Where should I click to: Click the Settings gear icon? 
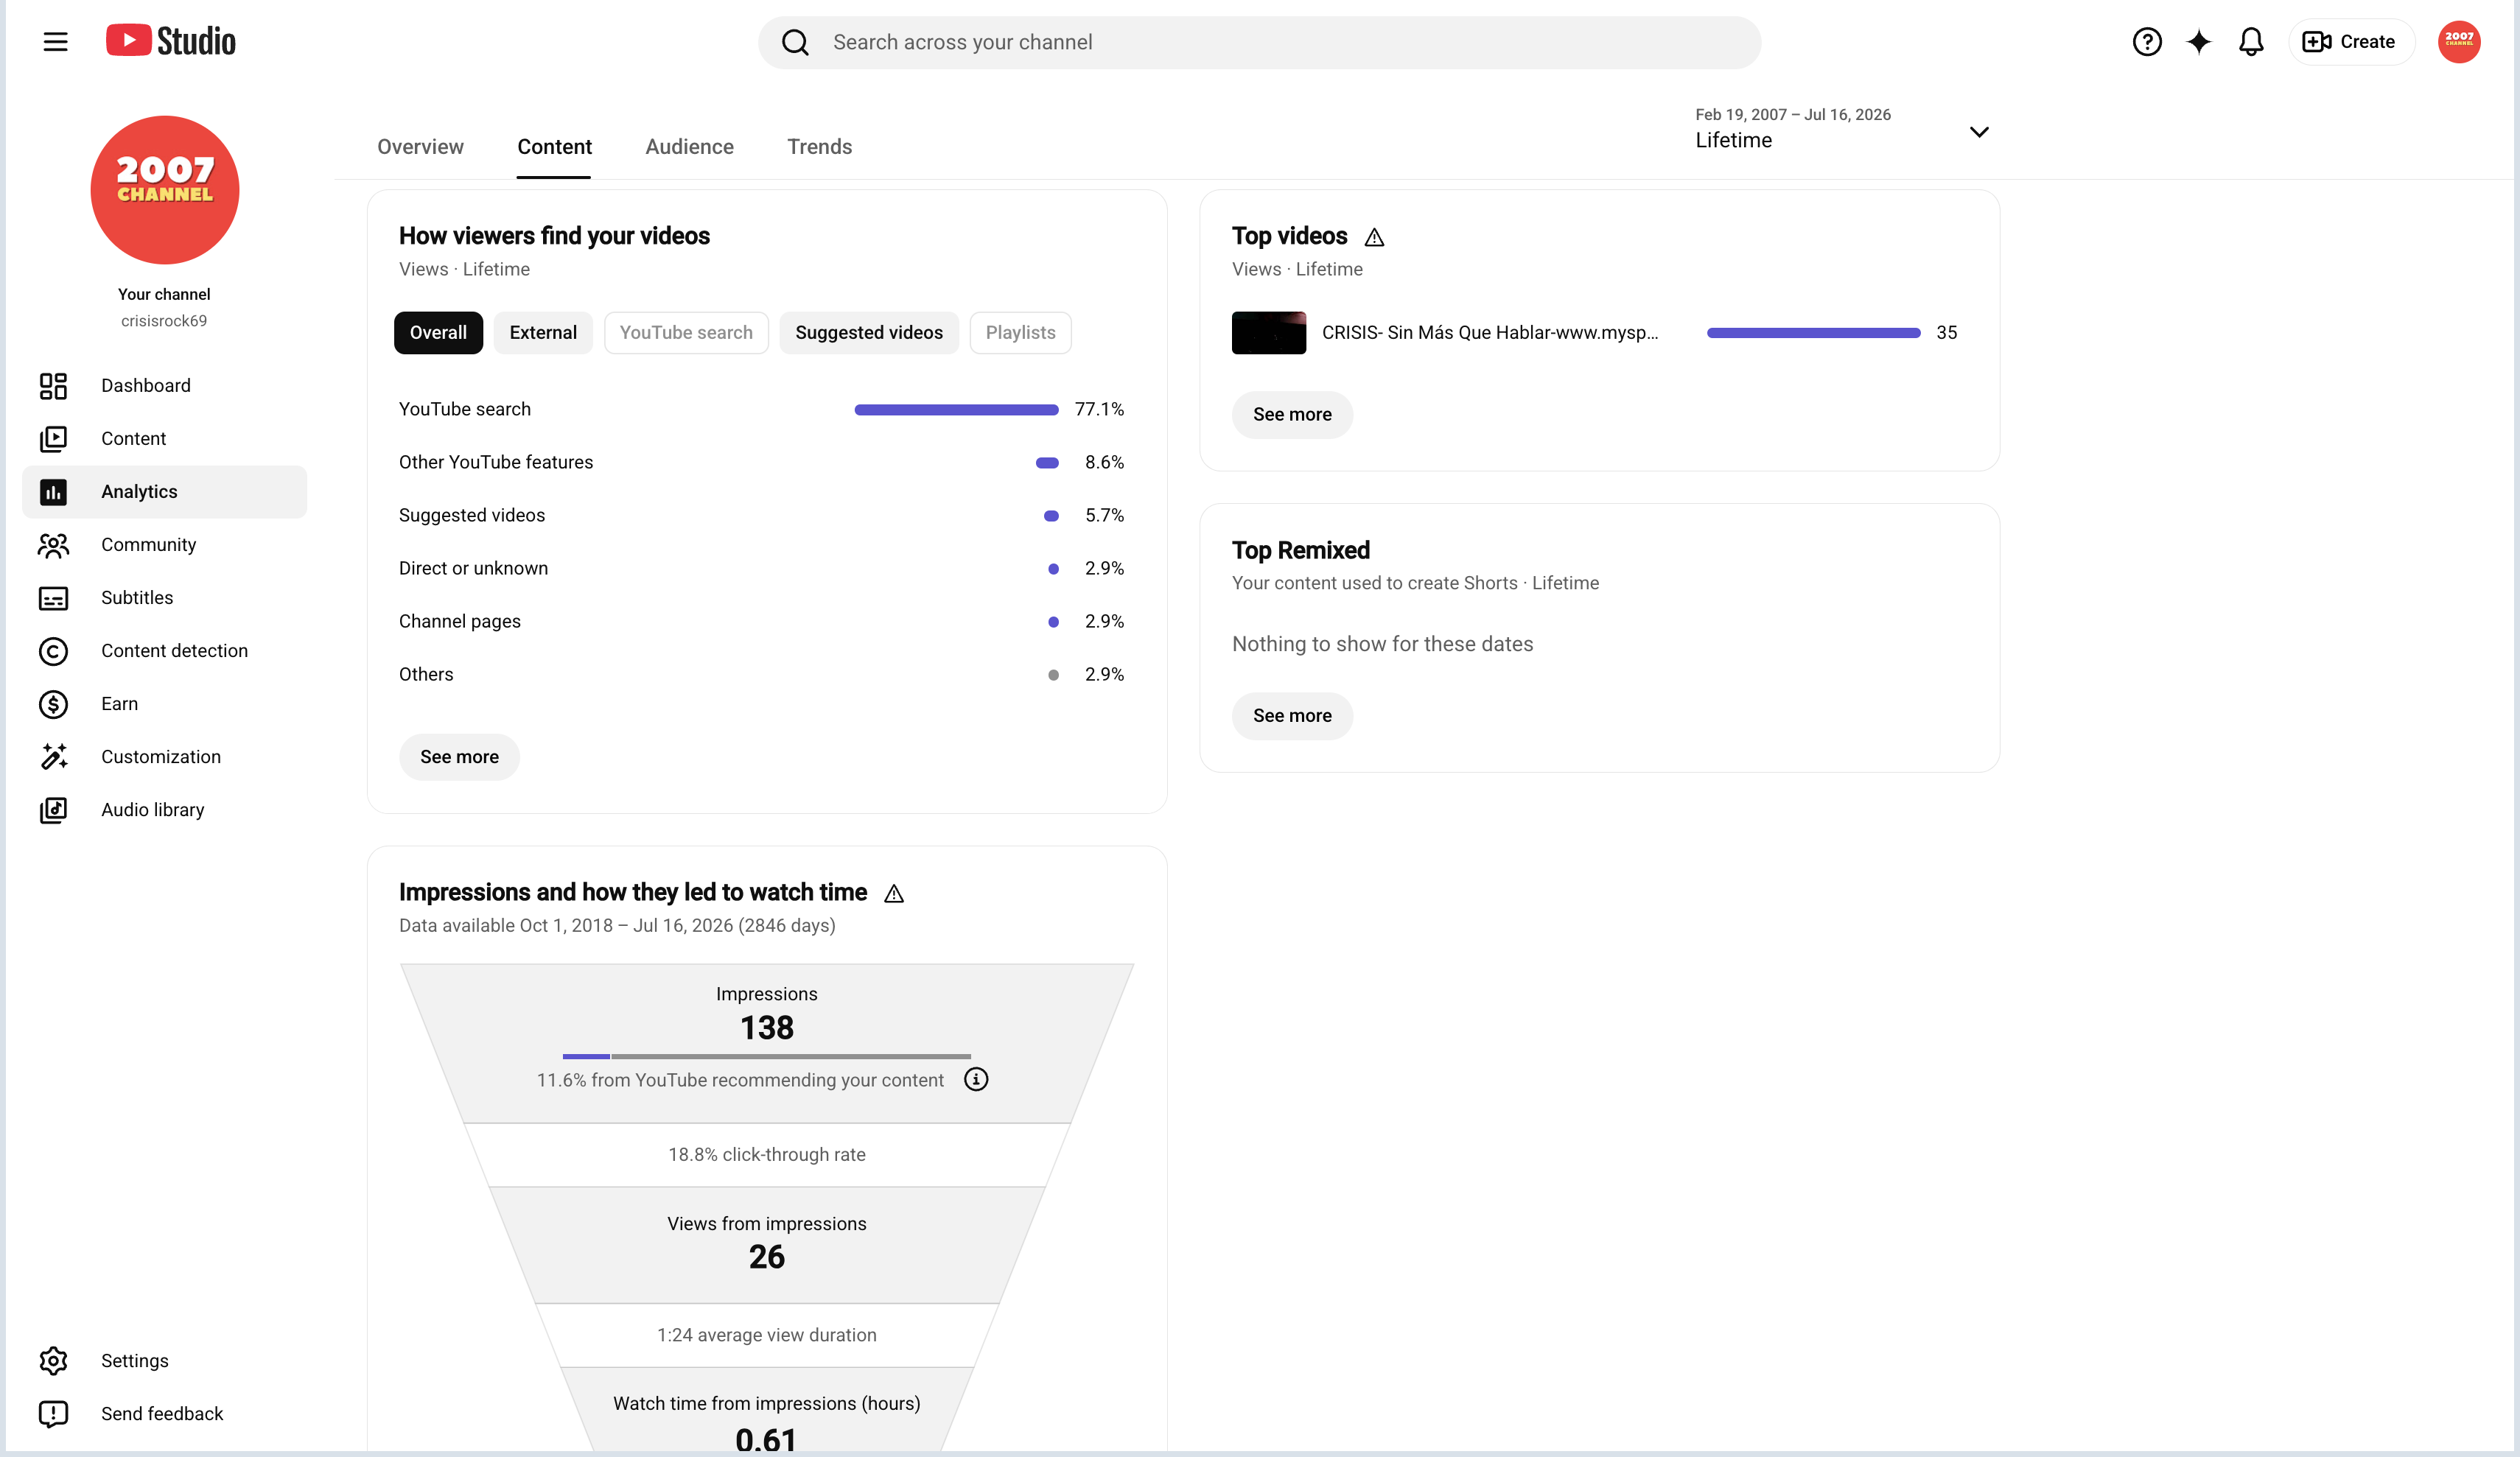coord(53,1361)
